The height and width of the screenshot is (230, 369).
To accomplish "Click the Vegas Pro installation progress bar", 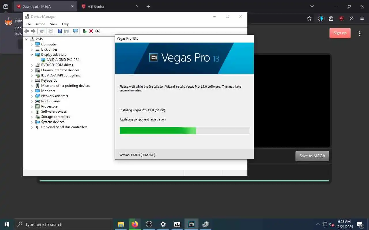I will point(184,131).
